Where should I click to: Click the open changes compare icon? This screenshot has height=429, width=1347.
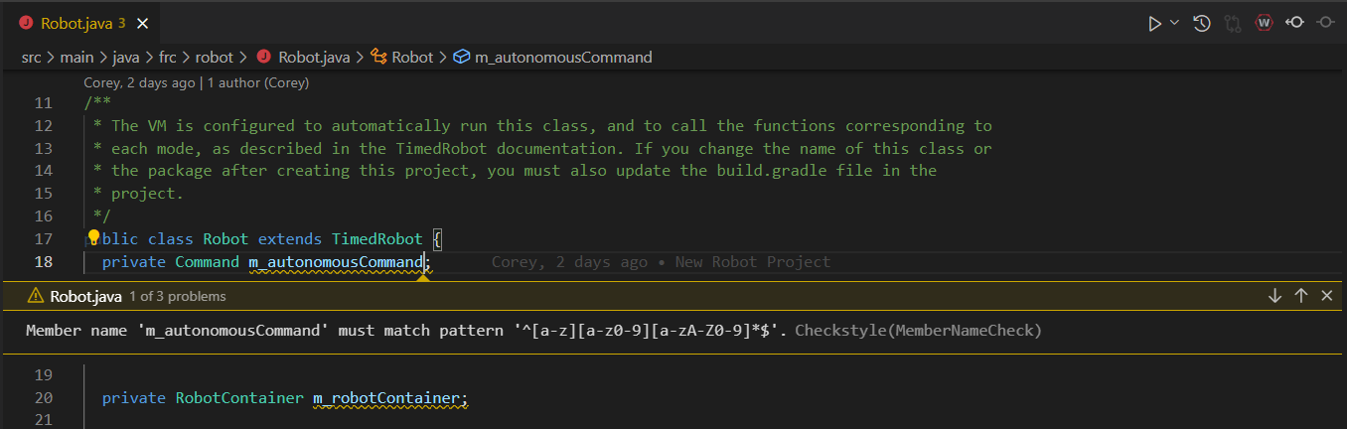click(1233, 23)
